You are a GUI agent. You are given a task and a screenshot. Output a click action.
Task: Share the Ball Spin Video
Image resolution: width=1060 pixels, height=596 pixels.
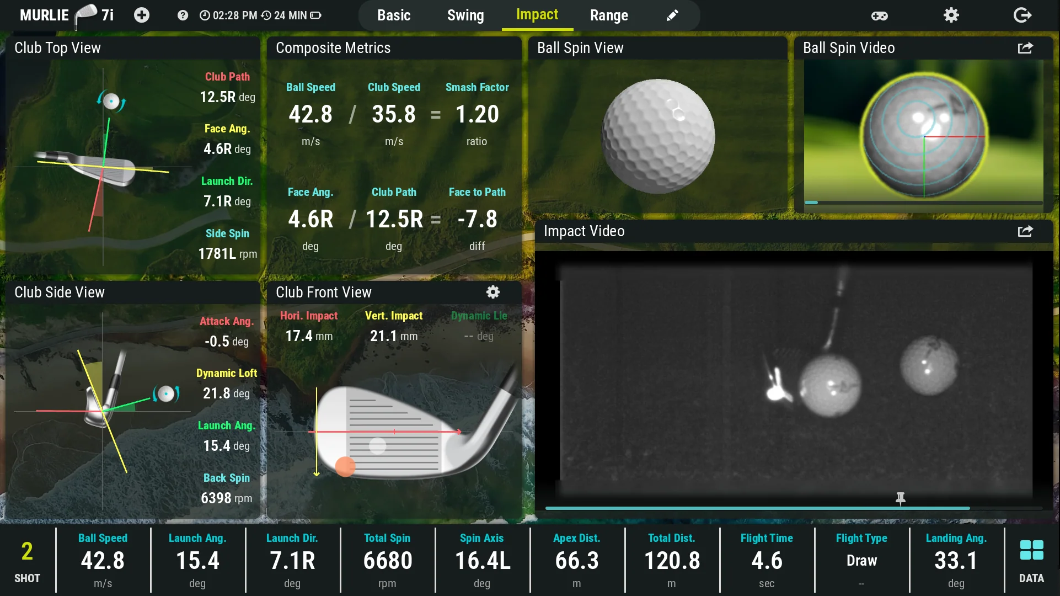tap(1025, 48)
